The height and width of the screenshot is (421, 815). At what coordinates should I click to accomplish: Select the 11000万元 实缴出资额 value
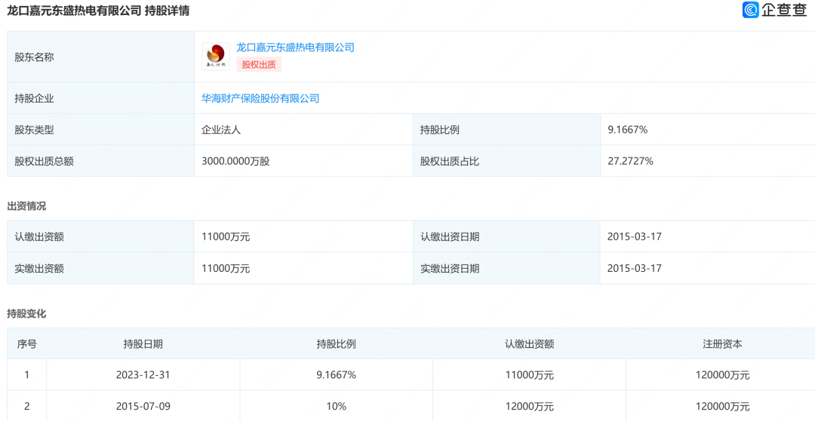click(226, 269)
